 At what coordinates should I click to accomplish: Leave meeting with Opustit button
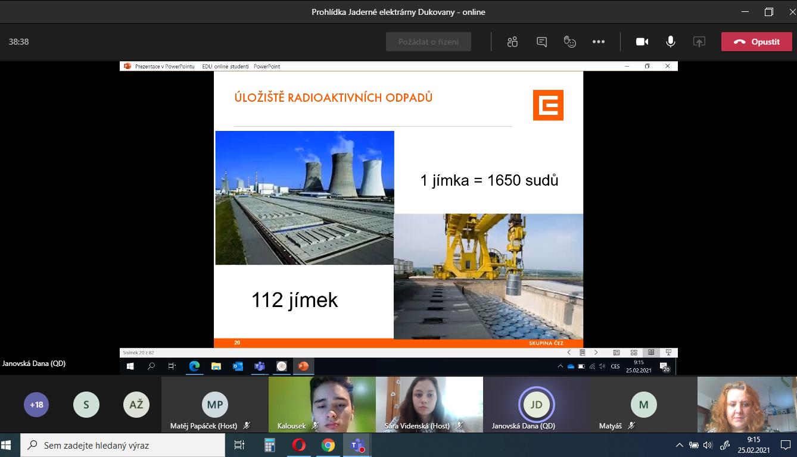click(x=756, y=42)
